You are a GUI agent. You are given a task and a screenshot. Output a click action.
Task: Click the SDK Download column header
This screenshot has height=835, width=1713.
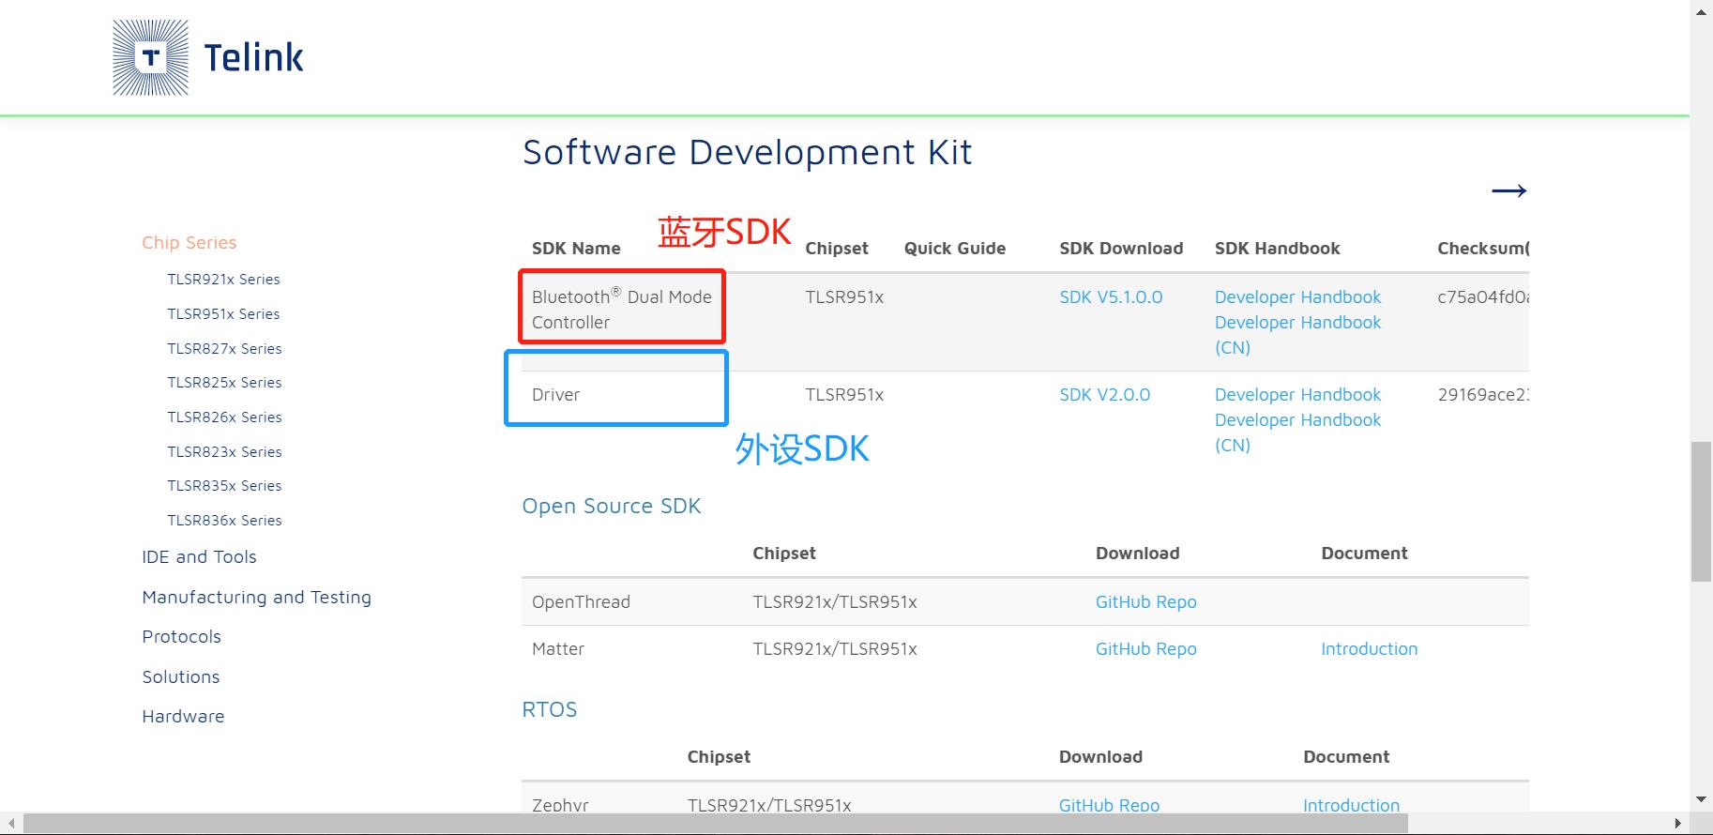tap(1121, 249)
